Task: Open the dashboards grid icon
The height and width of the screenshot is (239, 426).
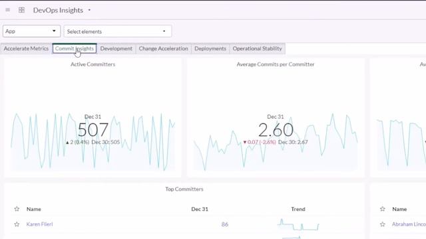Action: pos(21,10)
